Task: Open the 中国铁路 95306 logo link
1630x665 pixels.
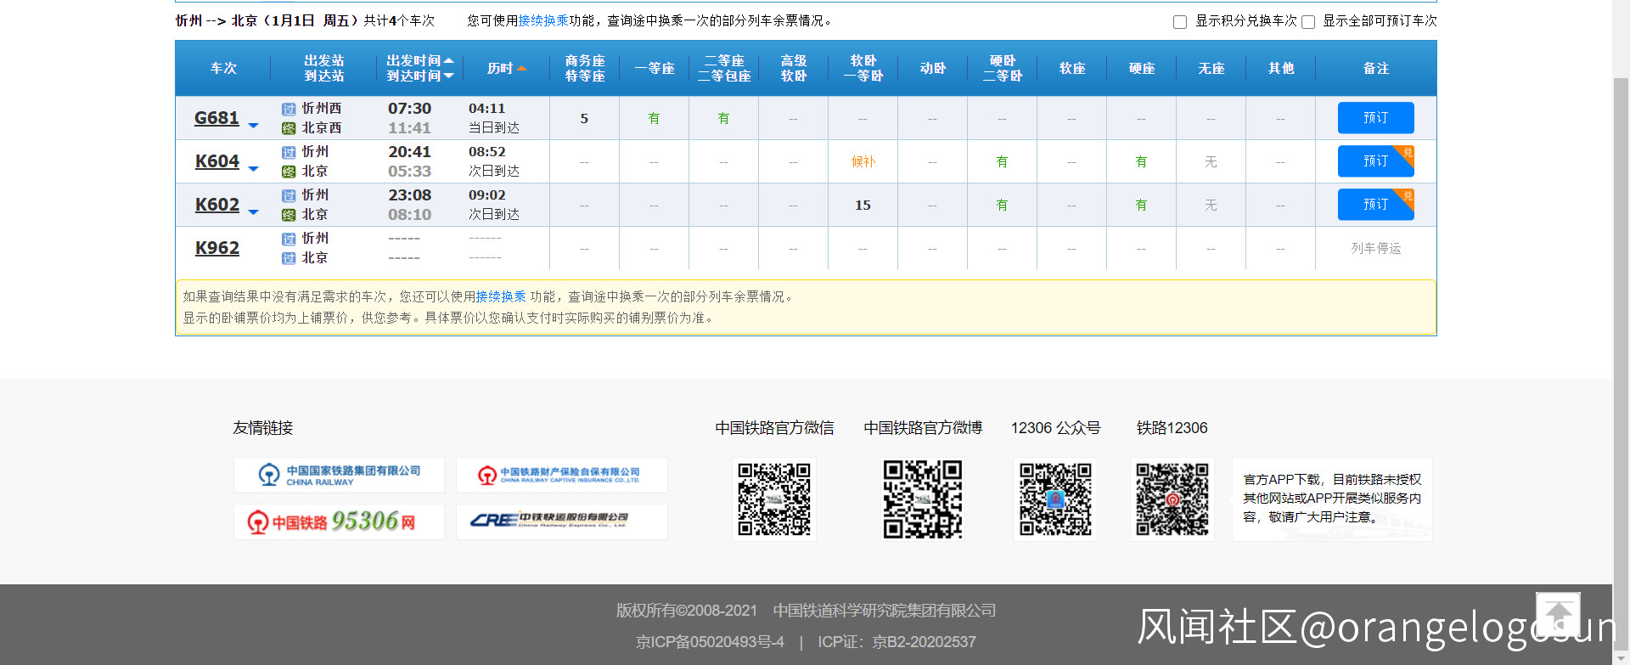Action: pyautogui.click(x=340, y=521)
